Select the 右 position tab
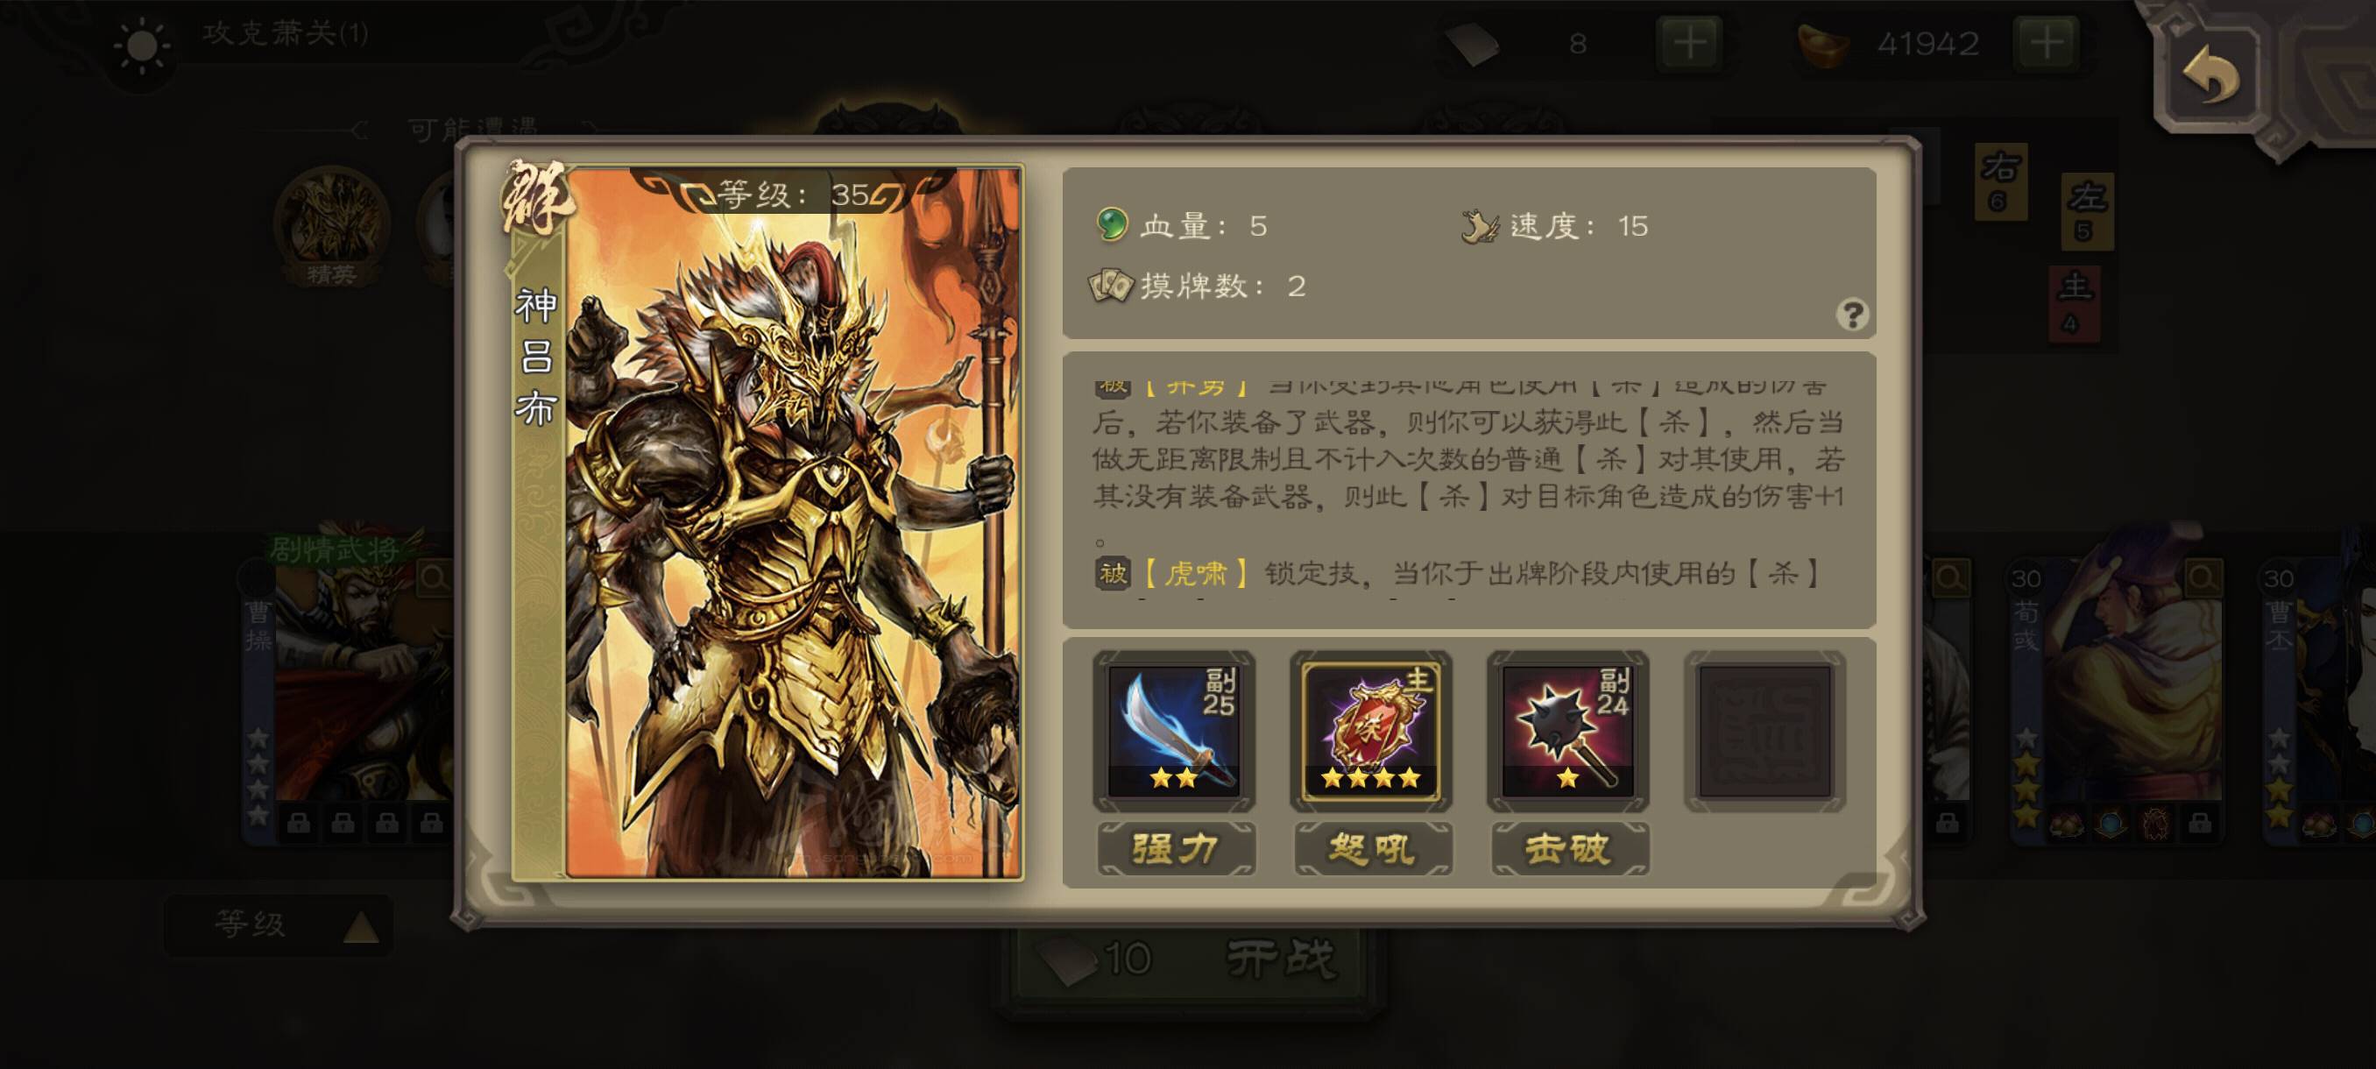 coord(2001,181)
